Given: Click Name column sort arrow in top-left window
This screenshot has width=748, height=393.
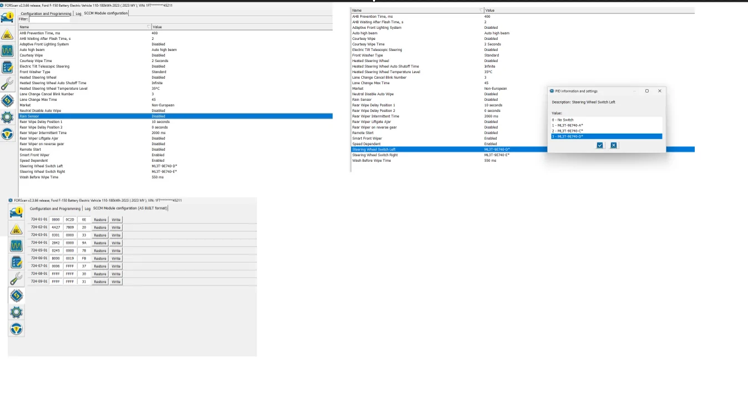Looking at the screenshot, I should click(148, 27).
